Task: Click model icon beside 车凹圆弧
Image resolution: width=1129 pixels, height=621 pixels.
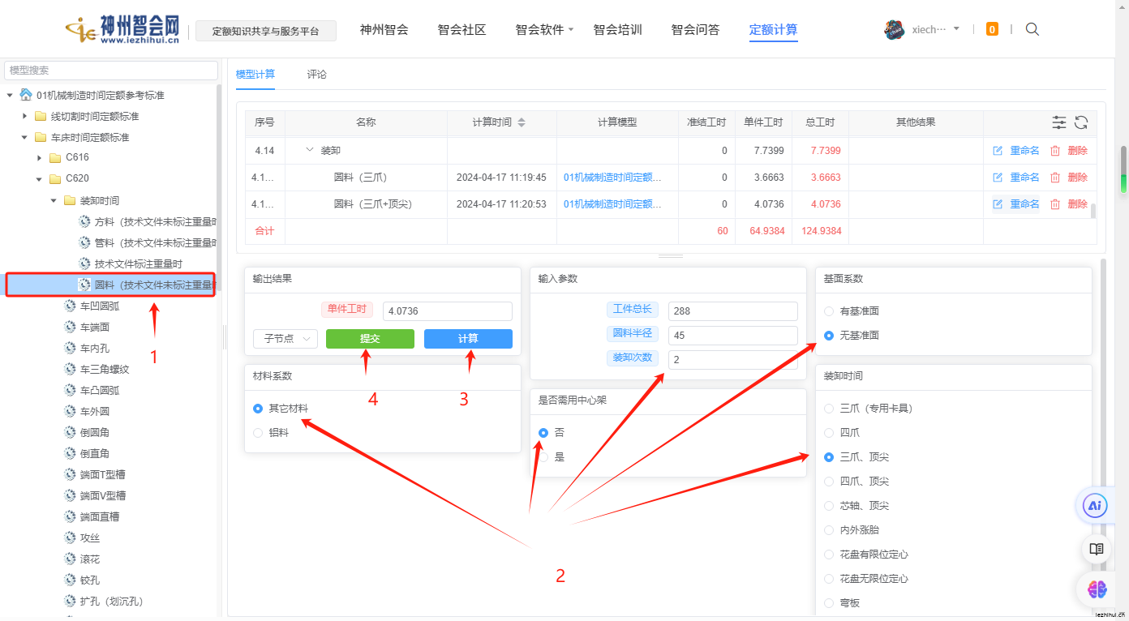Action: point(70,306)
